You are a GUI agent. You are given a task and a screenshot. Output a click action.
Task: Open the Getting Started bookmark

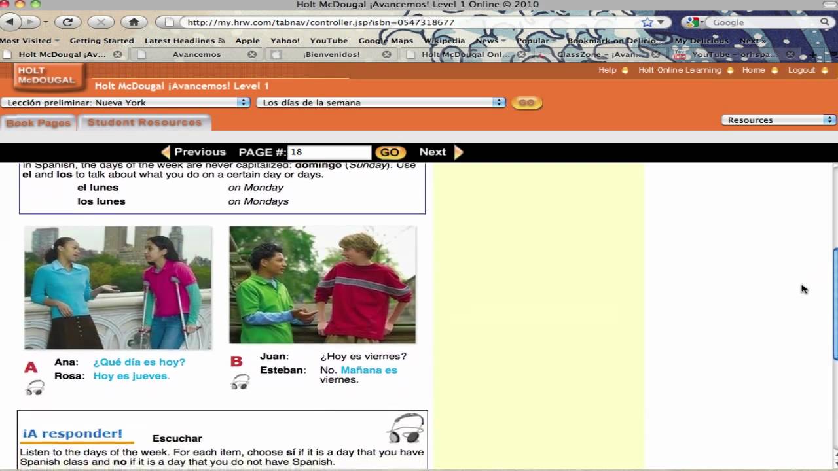pos(101,41)
